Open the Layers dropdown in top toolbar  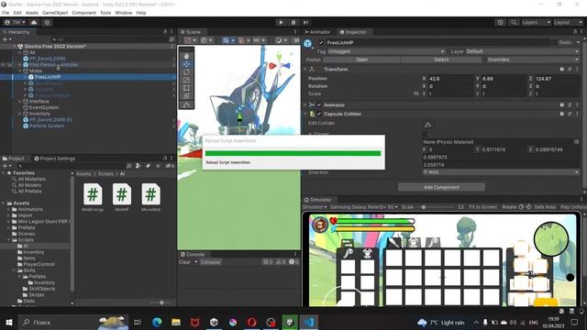[x=536, y=22]
